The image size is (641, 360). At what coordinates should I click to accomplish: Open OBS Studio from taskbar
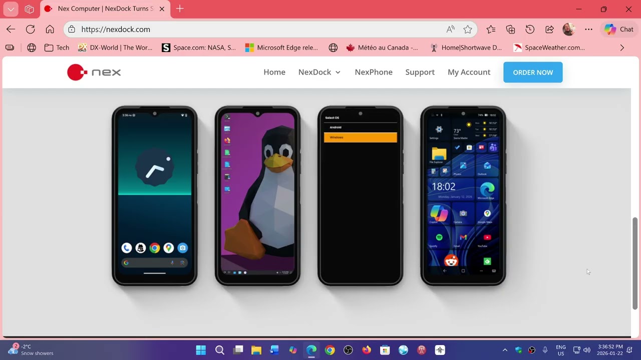point(348,350)
